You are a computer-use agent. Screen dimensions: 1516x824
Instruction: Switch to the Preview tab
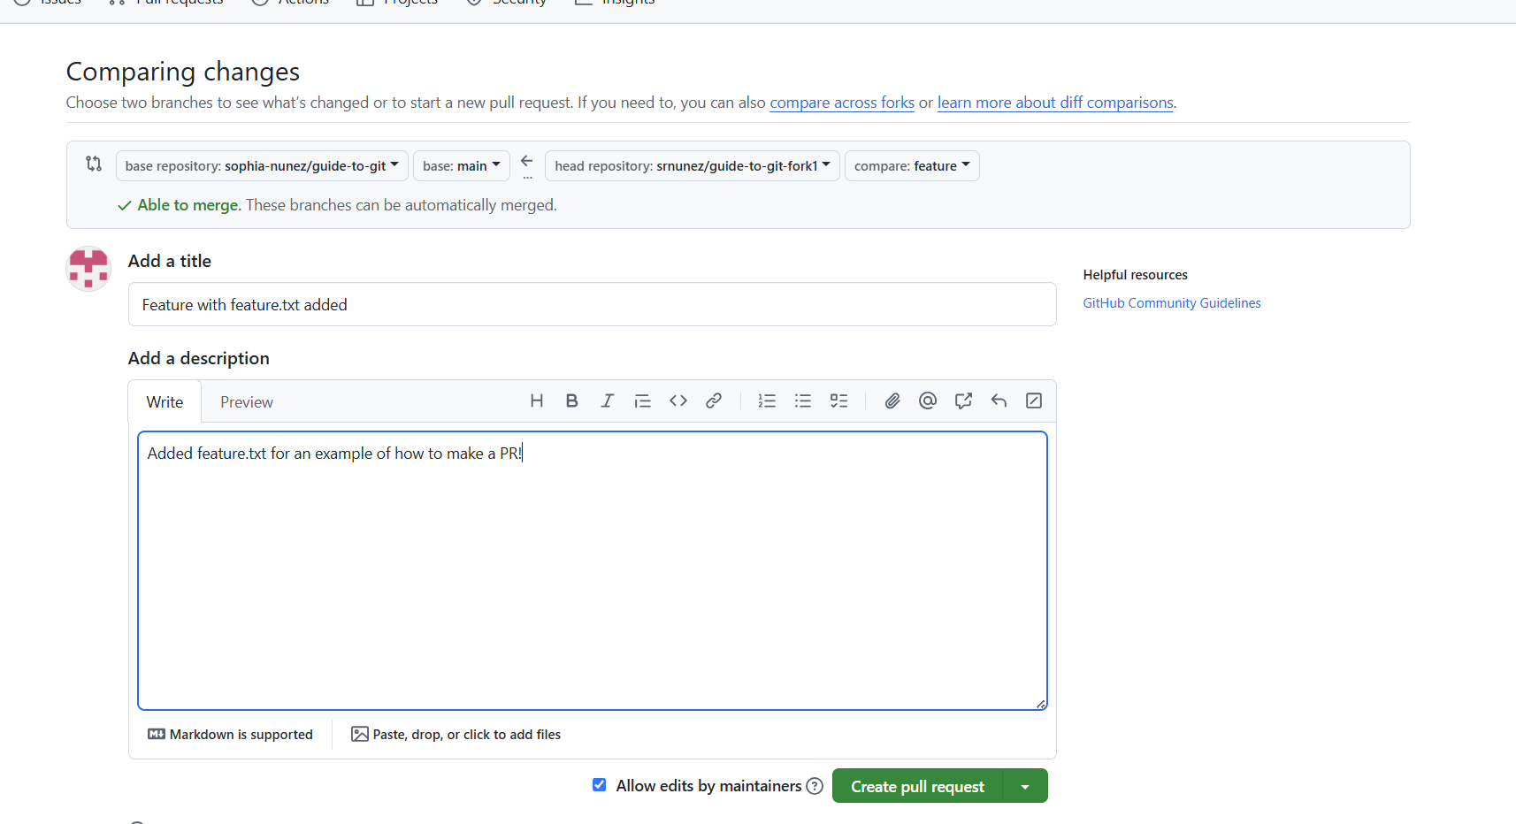click(246, 401)
